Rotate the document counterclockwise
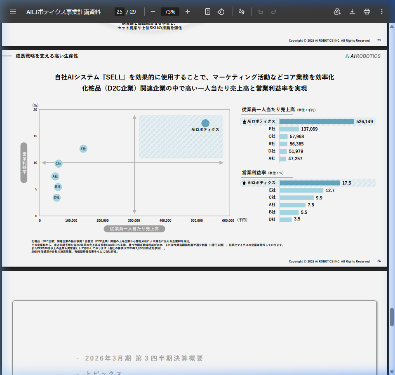 click(221, 12)
